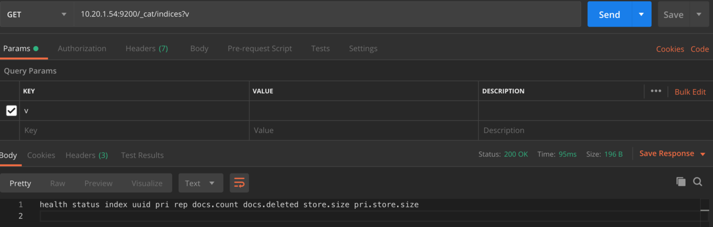
Task: Send the request
Action: tap(609, 15)
